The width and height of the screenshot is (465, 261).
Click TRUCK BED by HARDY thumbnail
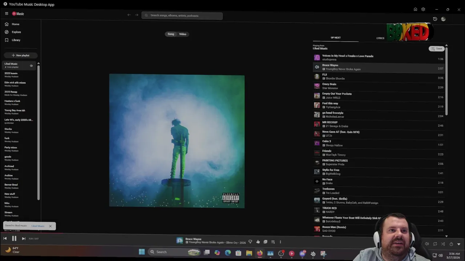point(317,210)
